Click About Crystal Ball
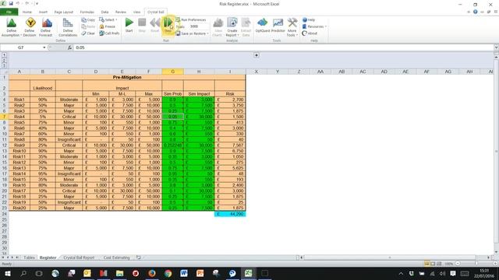 310,33
